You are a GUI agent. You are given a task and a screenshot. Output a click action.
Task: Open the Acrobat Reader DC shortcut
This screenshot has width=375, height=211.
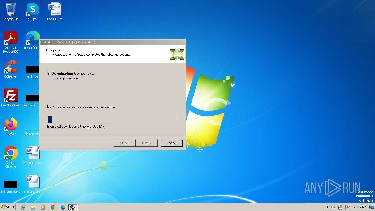point(11,42)
